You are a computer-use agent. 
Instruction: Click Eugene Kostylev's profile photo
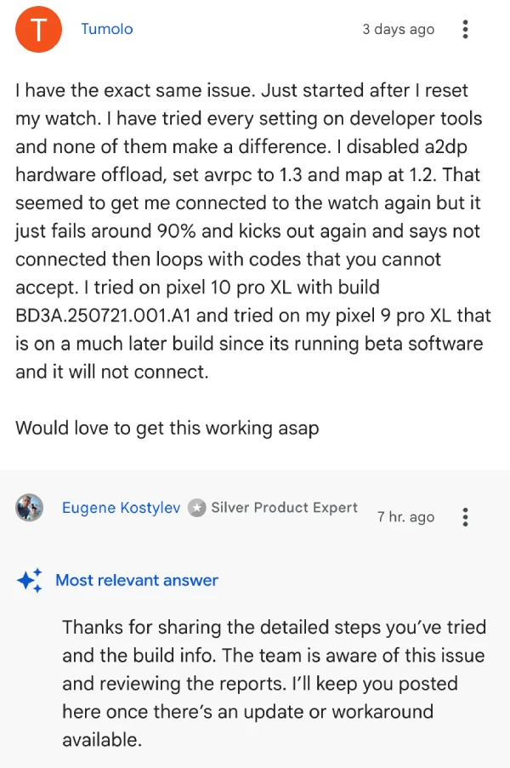[x=30, y=508]
